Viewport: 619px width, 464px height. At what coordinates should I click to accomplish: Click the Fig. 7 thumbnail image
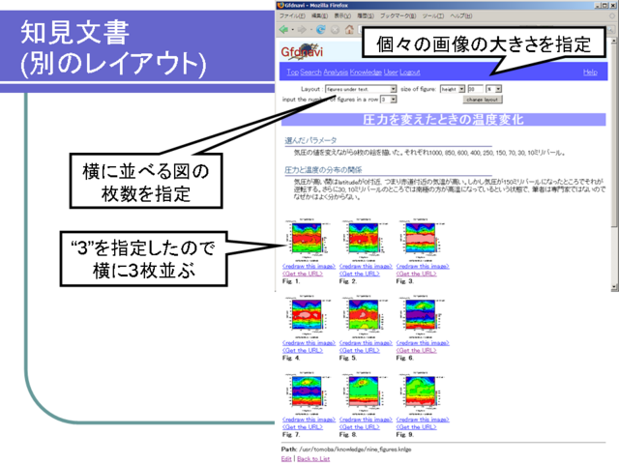pyautogui.click(x=307, y=392)
